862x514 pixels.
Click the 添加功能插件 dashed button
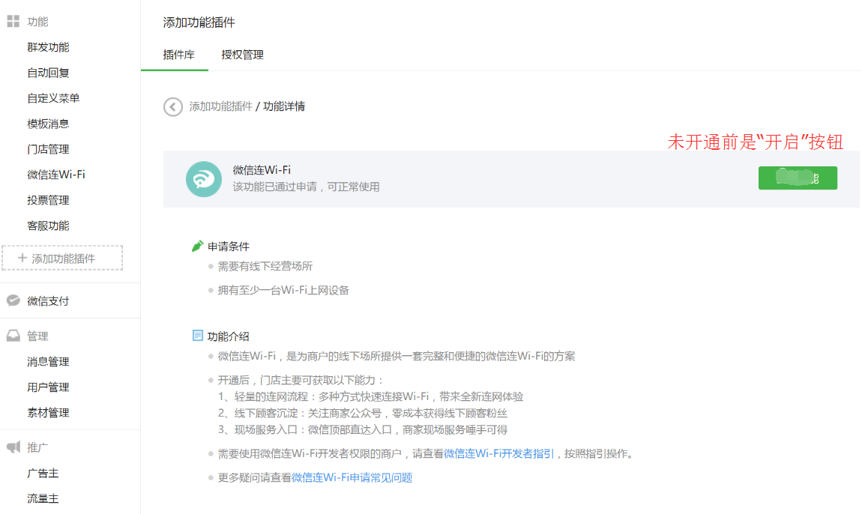[62, 258]
